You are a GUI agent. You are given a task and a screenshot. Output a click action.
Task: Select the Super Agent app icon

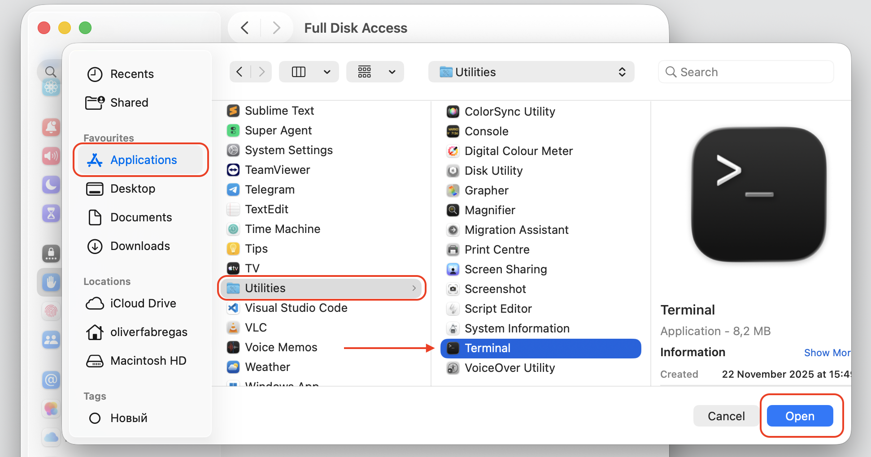click(x=233, y=130)
